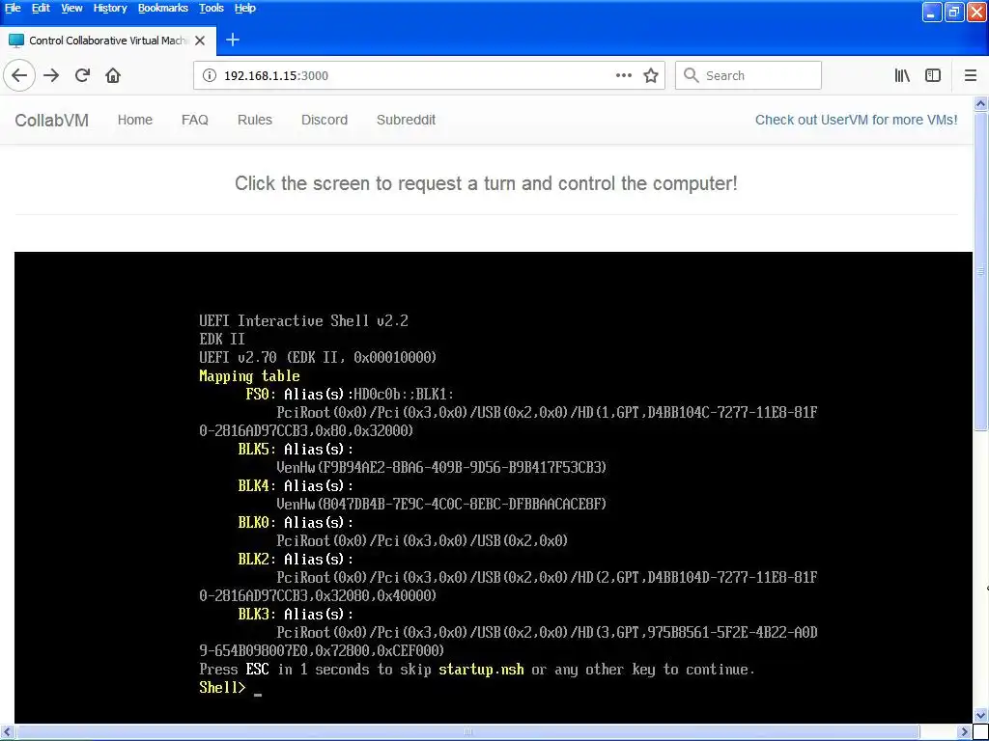The width and height of the screenshot is (989, 741).
Task: Click the 'FS0:' mapping entry
Action: (x=261, y=395)
